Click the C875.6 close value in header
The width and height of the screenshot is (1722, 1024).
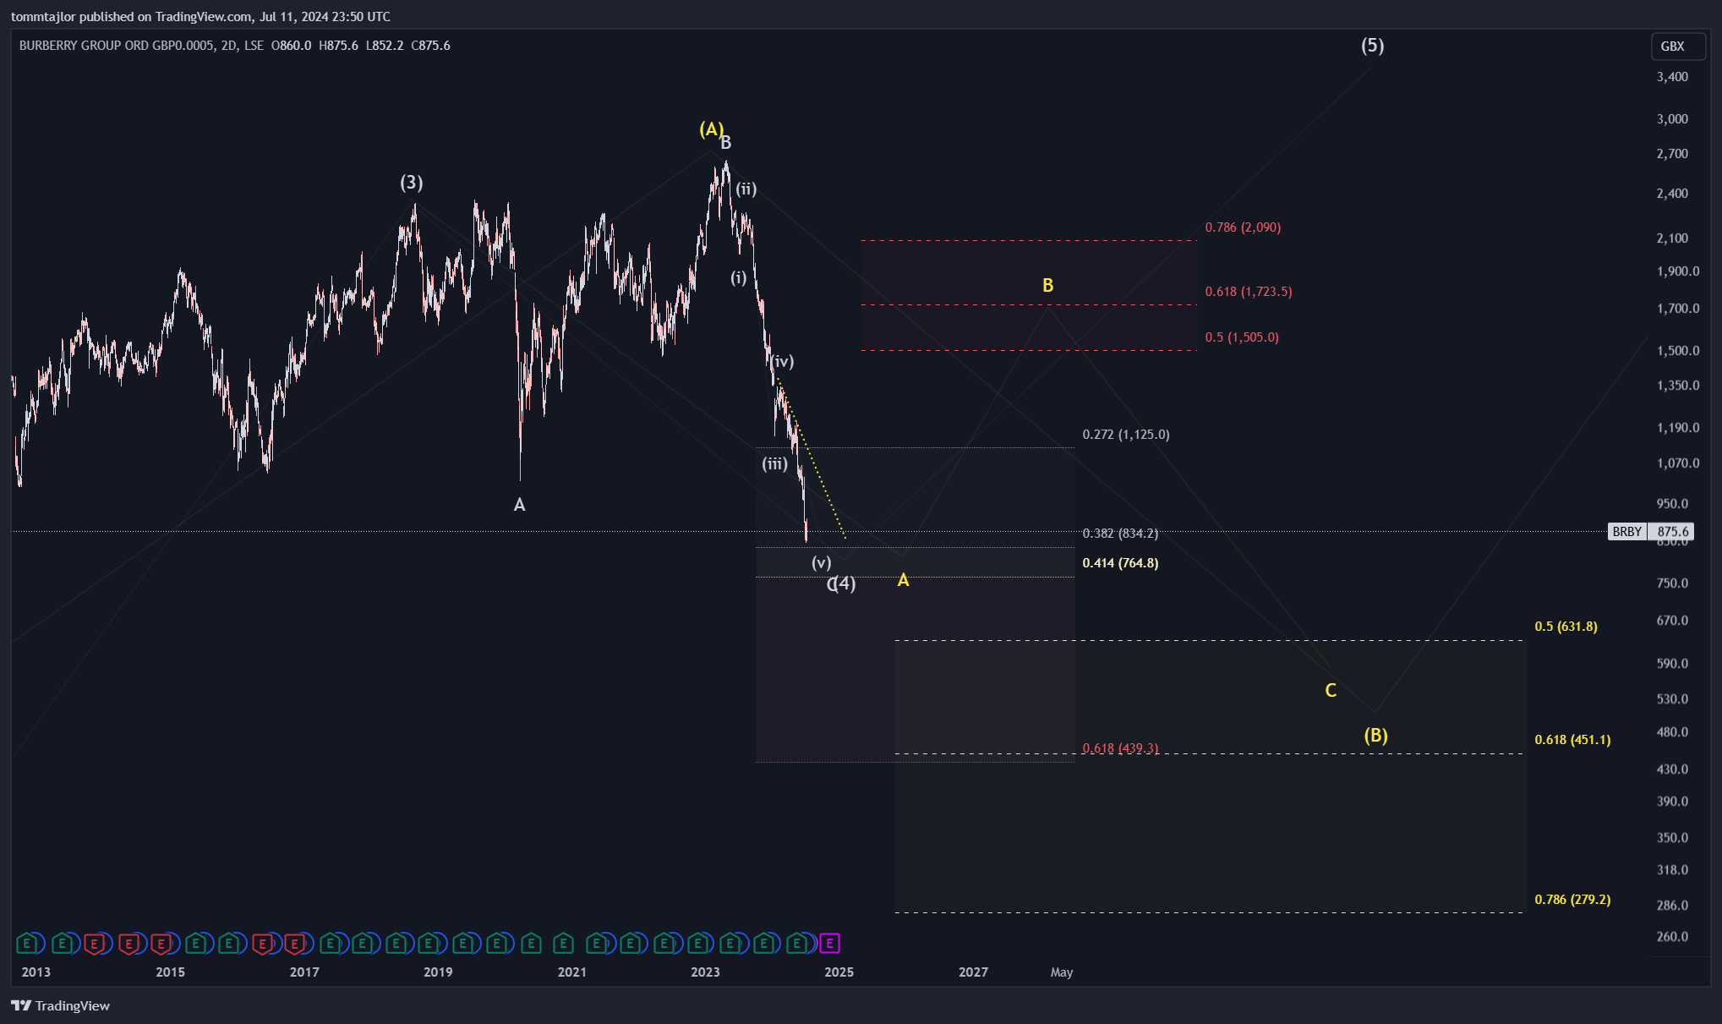pos(430,46)
